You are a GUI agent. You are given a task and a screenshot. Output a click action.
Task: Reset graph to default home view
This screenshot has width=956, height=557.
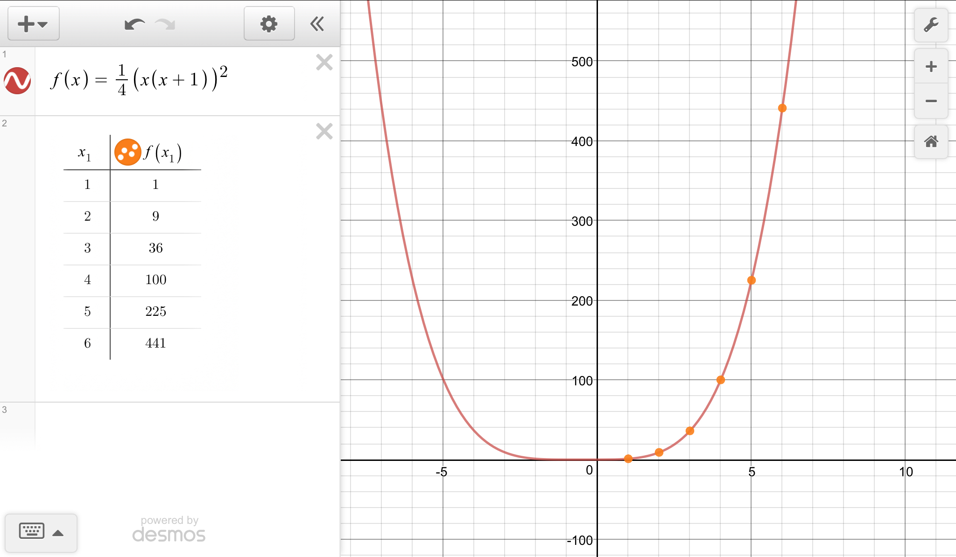click(x=931, y=141)
